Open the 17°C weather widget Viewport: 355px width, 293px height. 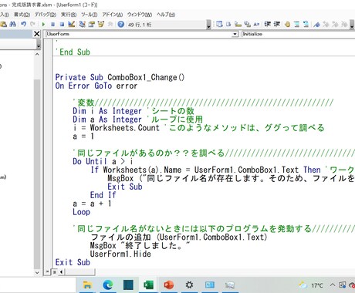pyautogui.click(x=311, y=285)
